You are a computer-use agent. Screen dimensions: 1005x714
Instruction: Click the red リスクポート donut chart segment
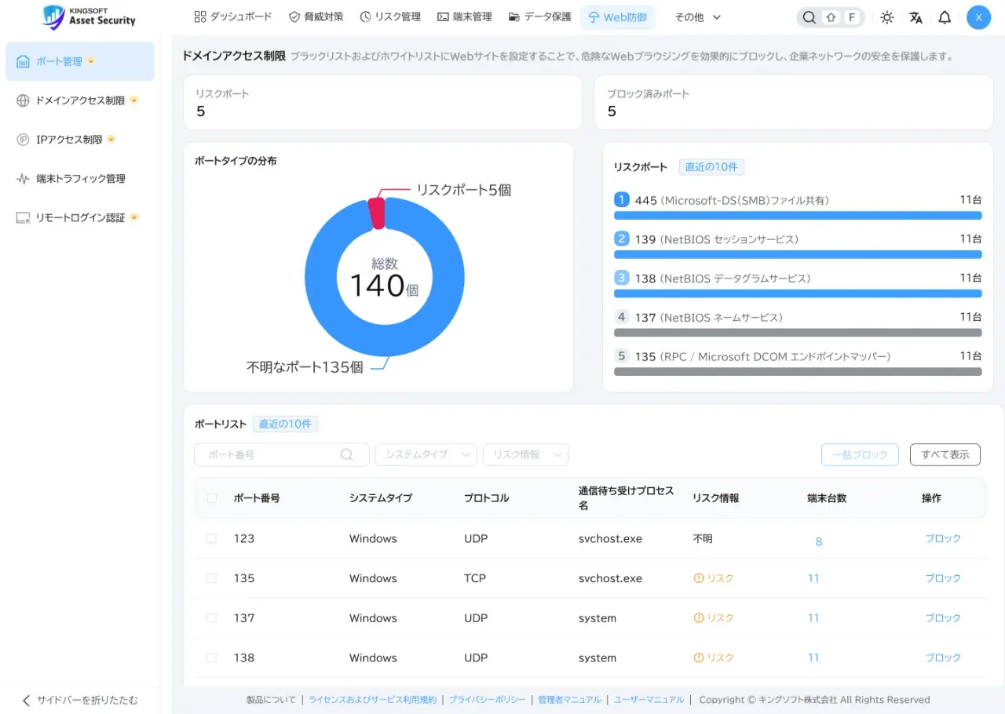[x=377, y=213]
